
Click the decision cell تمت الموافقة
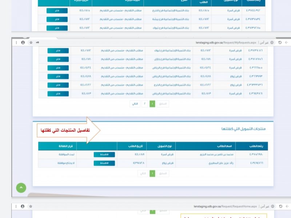(67, 154)
